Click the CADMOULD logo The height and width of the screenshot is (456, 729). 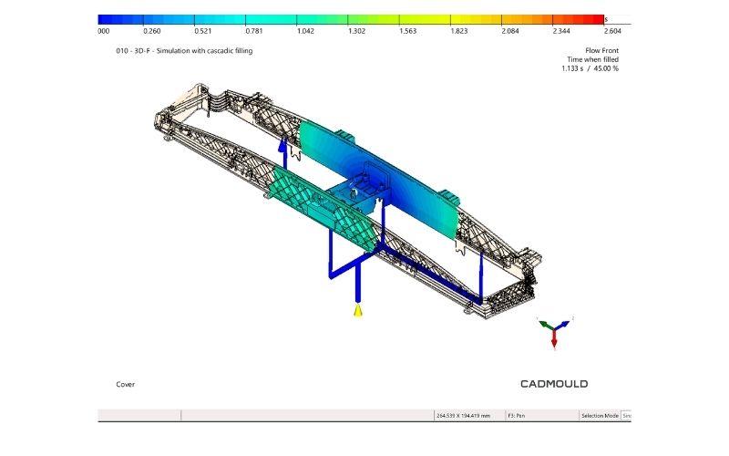pos(554,384)
